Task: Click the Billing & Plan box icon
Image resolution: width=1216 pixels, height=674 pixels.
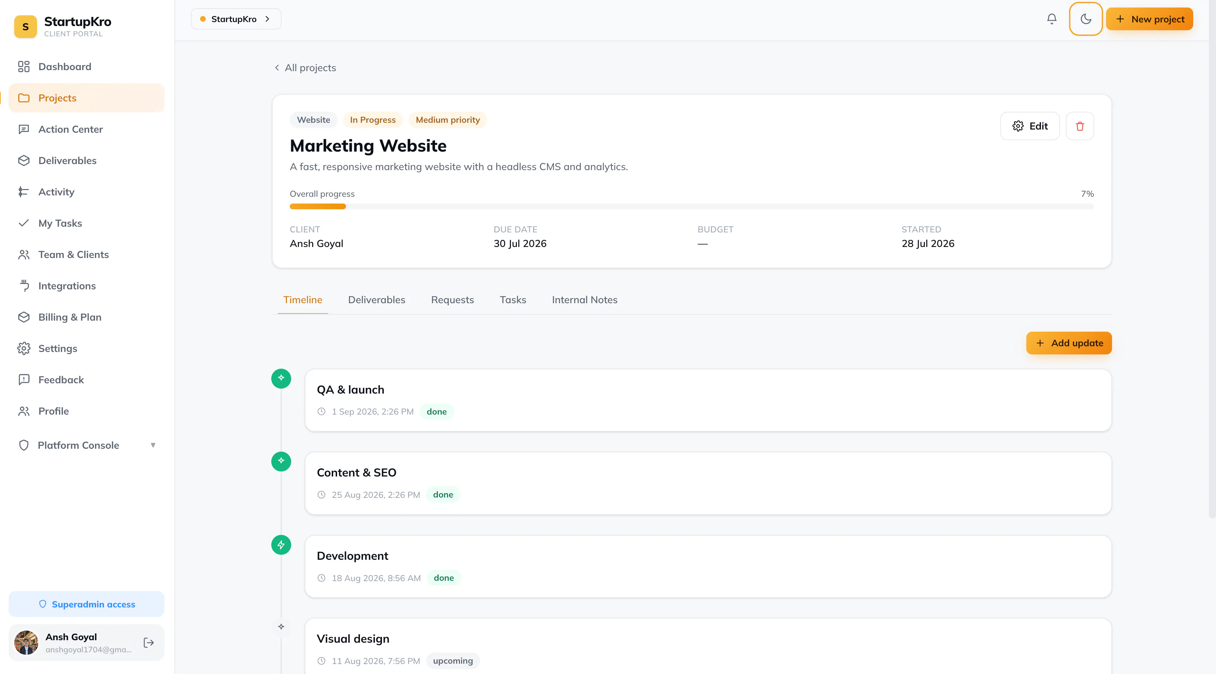Action: point(23,317)
